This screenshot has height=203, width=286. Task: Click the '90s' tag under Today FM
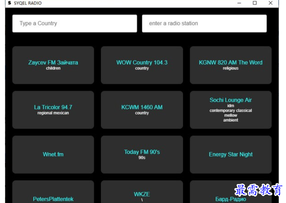pos(142,158)
